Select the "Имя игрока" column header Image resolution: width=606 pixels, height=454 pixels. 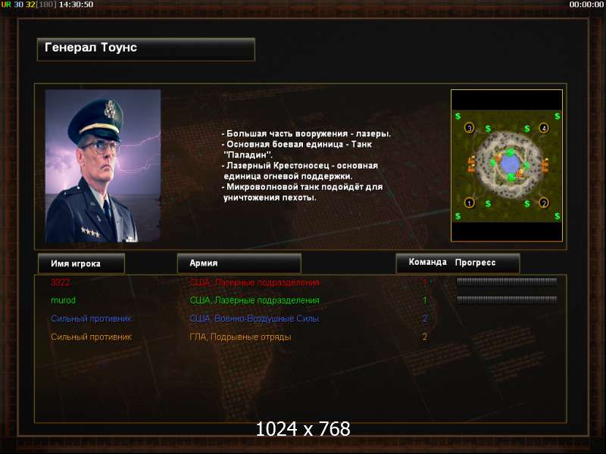coord(81,263)
